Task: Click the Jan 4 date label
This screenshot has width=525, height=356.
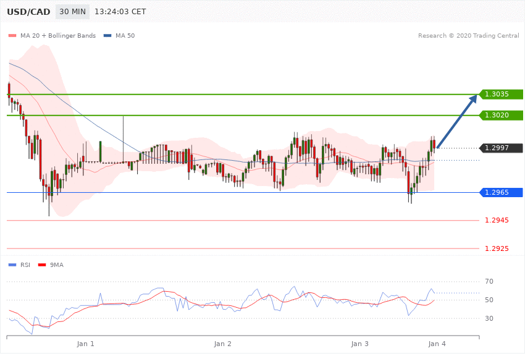Action: [437, 344]
